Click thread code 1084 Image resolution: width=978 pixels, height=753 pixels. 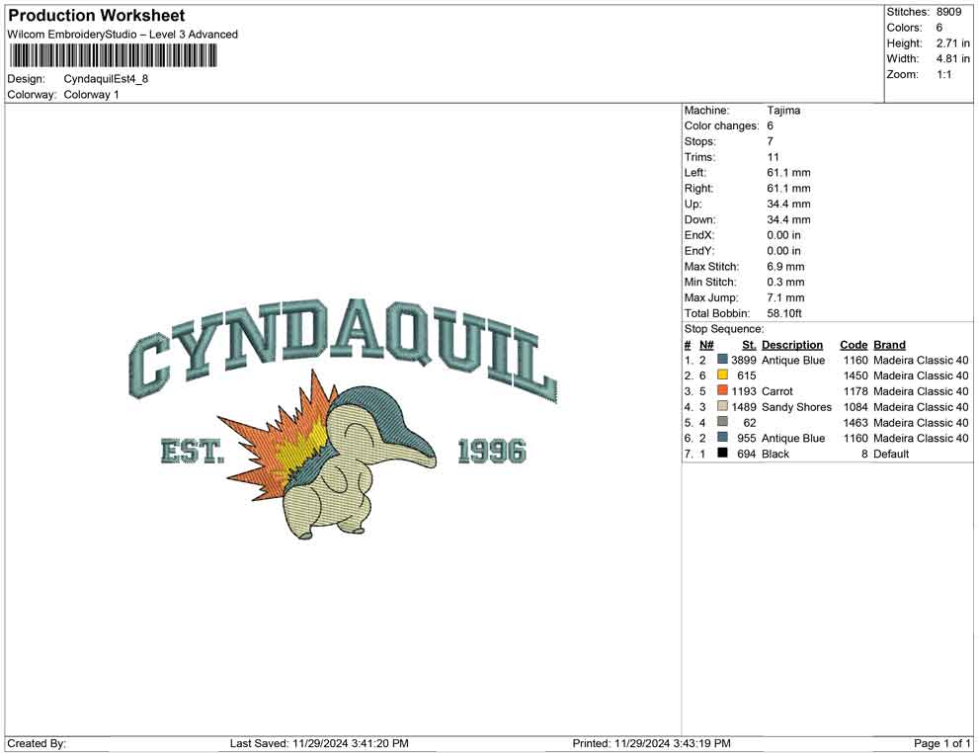point(856,407)
